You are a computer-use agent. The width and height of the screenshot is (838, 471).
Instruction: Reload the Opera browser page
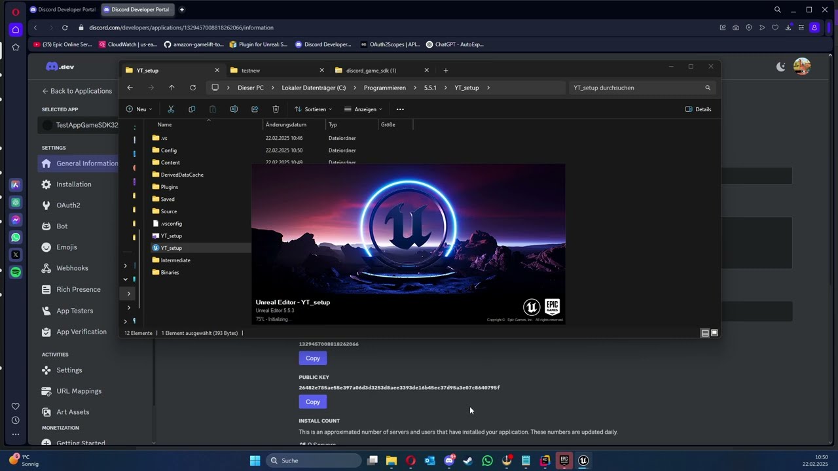tap(65, 27)
